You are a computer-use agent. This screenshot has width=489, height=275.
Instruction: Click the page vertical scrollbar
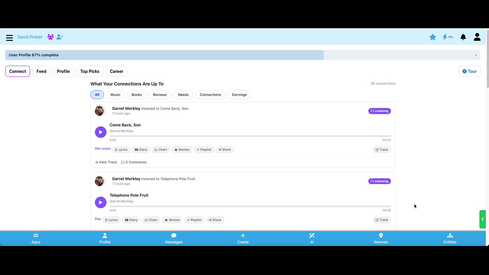[x=487, y=59]
